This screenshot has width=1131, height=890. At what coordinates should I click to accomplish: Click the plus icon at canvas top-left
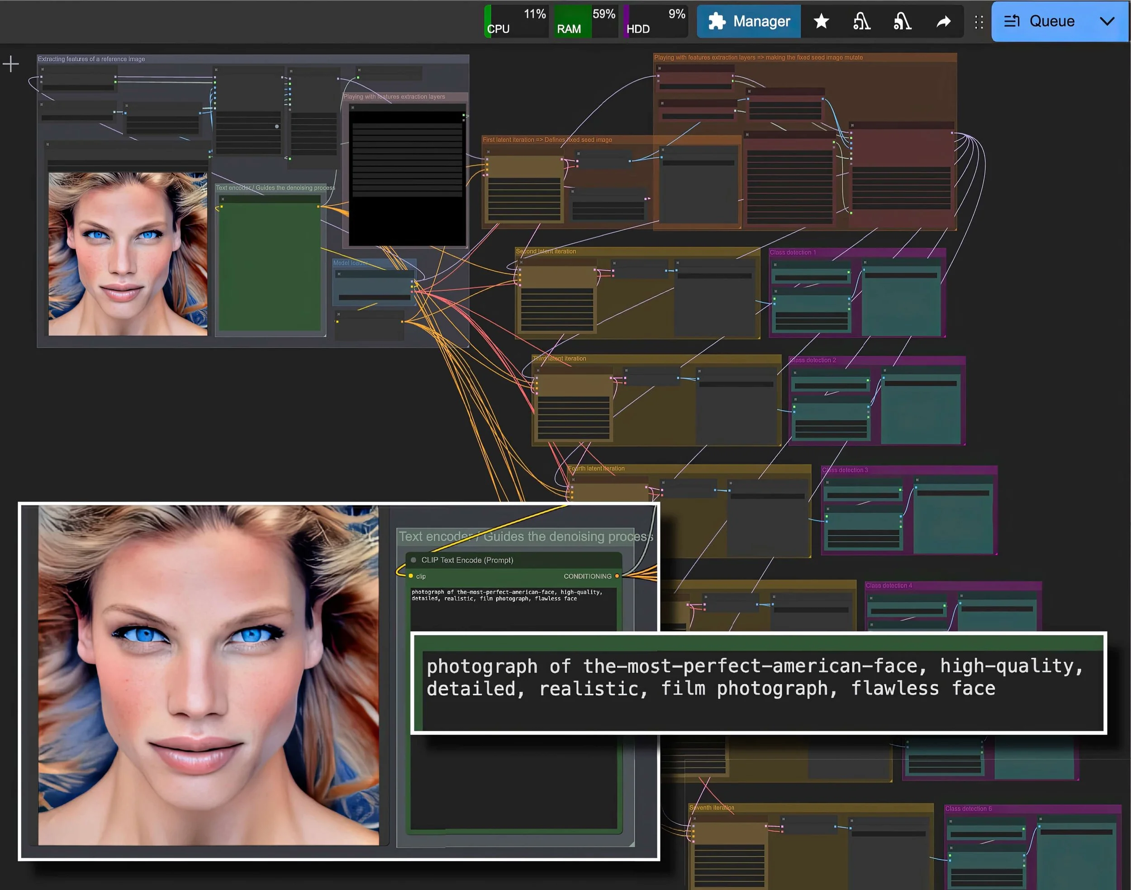tap(10, 64)
